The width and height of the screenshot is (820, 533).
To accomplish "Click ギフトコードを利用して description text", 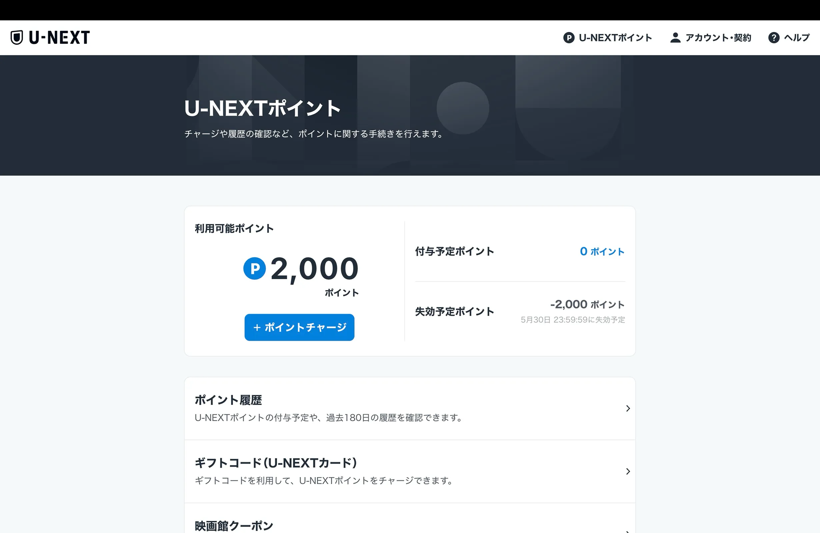I will click(x=324, y=480).
